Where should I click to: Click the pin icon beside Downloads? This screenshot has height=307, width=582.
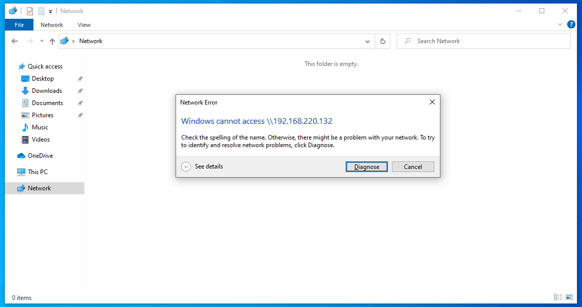[x=80, y=91]
